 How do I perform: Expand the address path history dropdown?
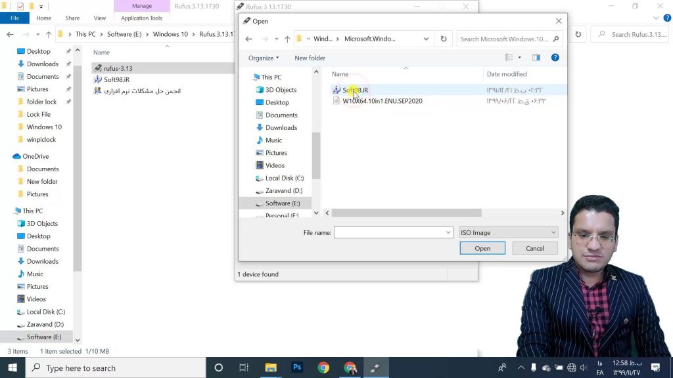pyautogui.click(x=426, y=39)
